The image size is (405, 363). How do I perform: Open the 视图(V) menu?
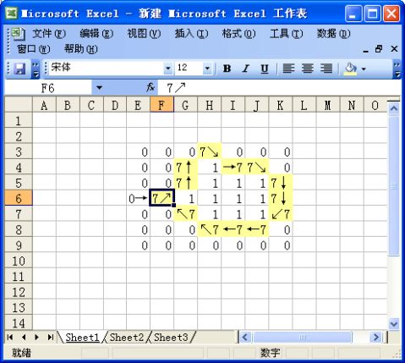coord(144,34)
